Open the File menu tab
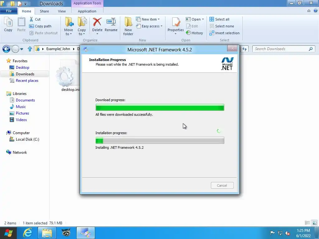 point(8,11)
